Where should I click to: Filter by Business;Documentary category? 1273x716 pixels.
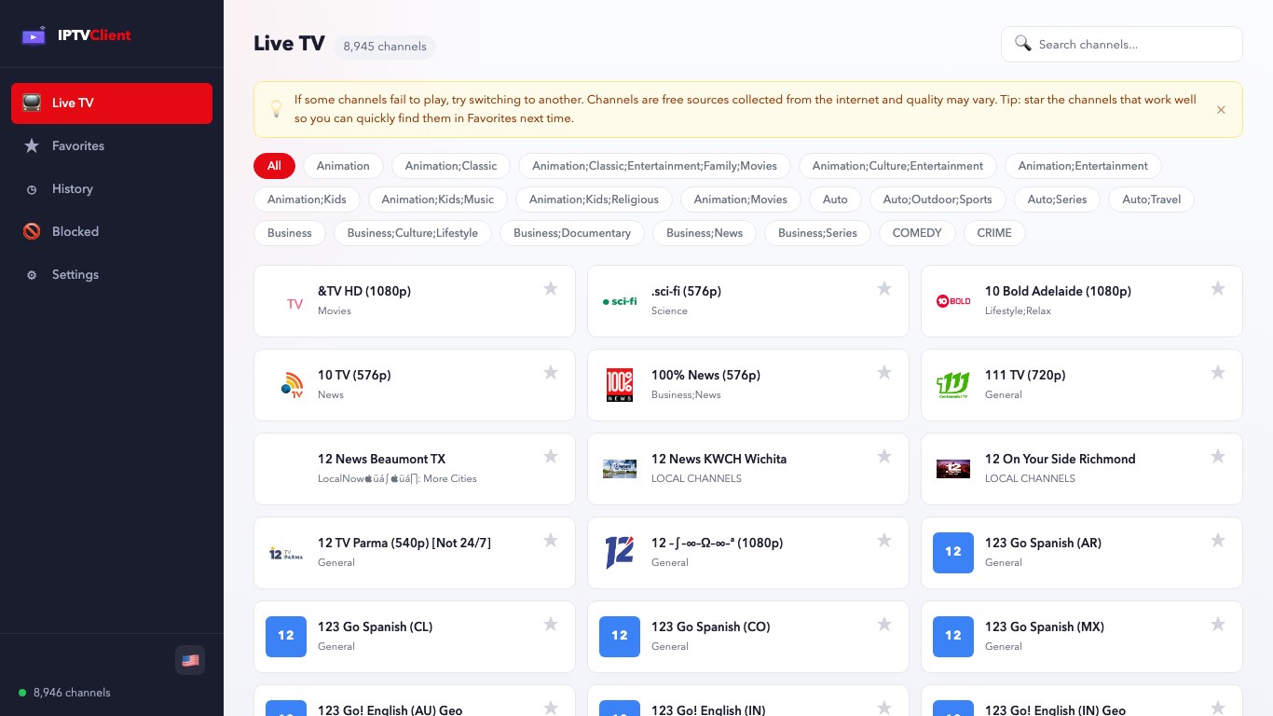pos(572,233)
